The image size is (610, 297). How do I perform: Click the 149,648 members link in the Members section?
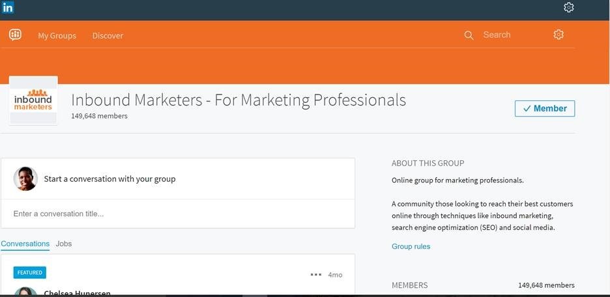546,285
